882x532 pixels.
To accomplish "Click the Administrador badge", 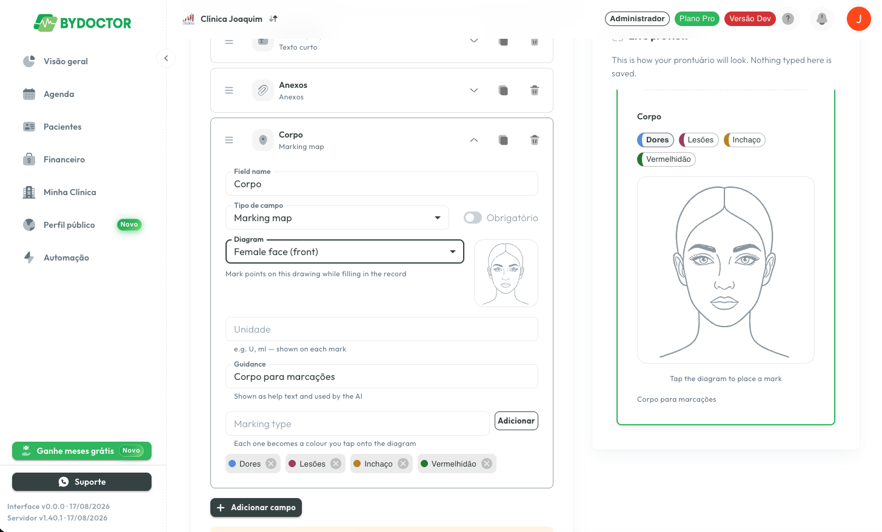I will (x=637, y=19).
